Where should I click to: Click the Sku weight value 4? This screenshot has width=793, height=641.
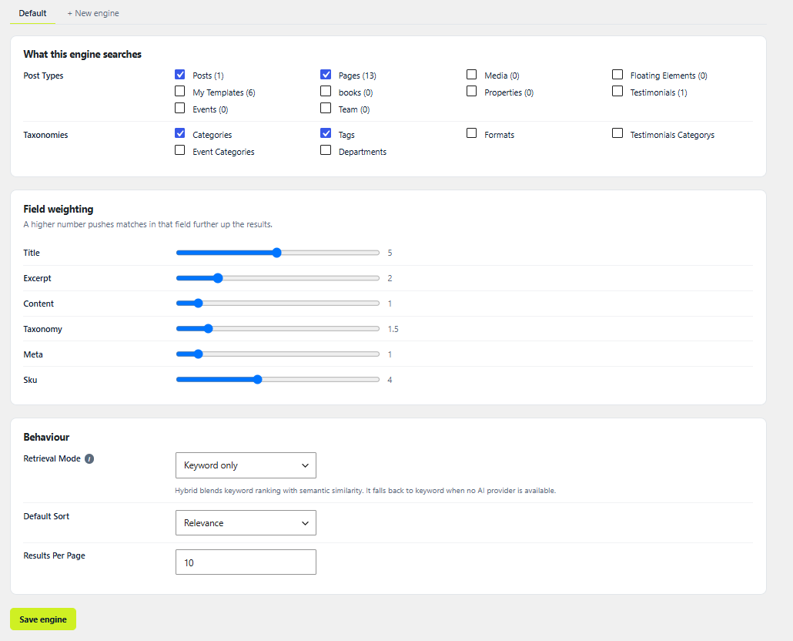(x=390, y=380)
